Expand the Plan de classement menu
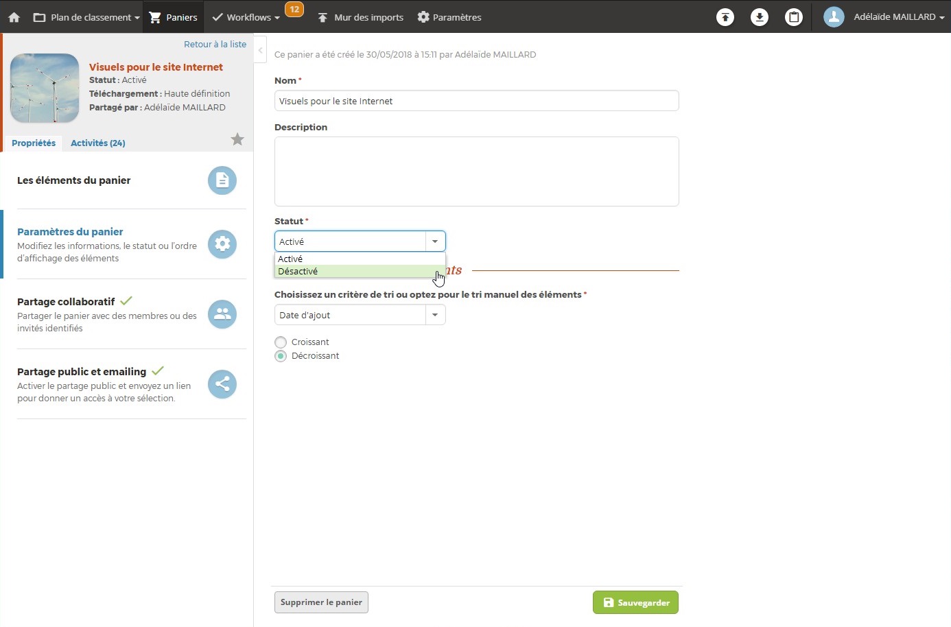This screenshot has height=627, width=951. (86, 17)
